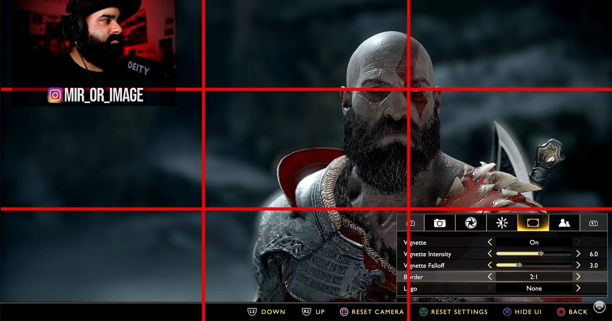Toggle Vignette On value with left arrow
The width and height of the screenshot is (612, 321).
click(x=490, y=242)
